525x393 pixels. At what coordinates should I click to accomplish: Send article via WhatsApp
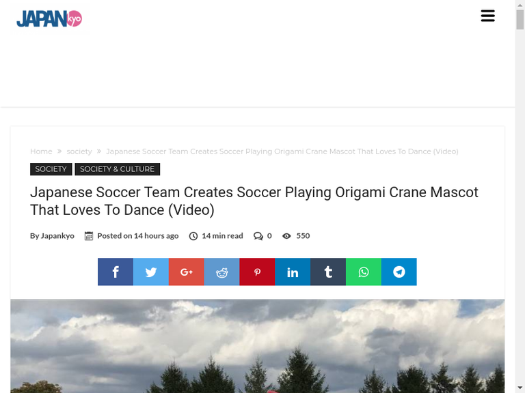pos(364,272)
